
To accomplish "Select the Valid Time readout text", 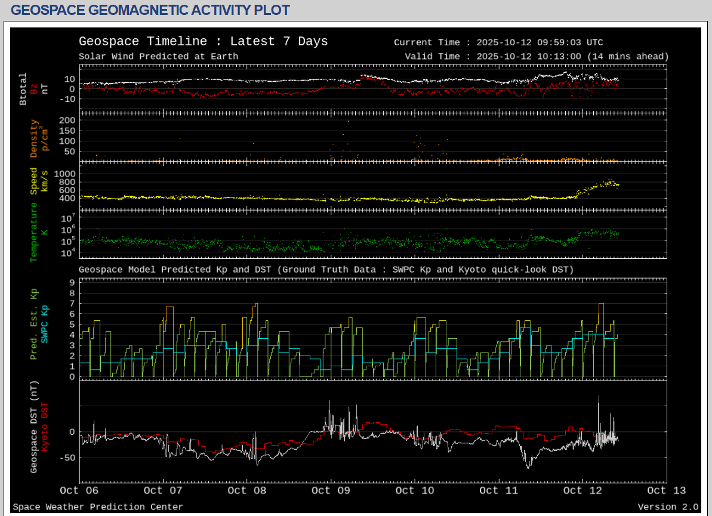I will pos(536,57).
